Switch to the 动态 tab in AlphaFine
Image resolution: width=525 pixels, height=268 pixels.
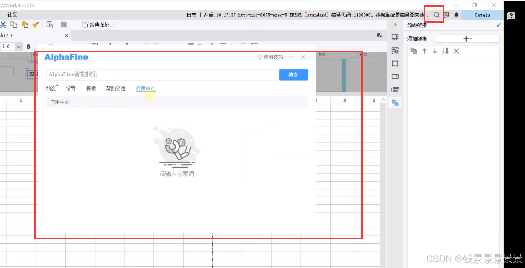[x=51, y=88]
